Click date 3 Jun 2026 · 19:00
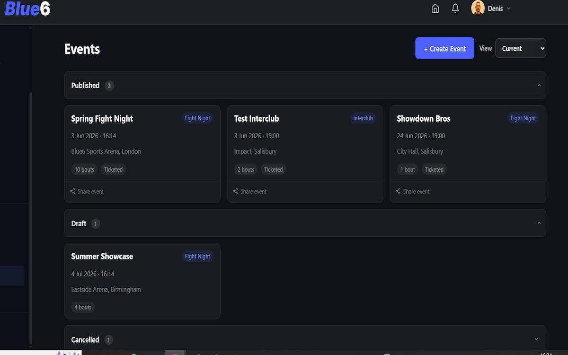The height and width of the screenshot is (355, 568). pos(257,136)
